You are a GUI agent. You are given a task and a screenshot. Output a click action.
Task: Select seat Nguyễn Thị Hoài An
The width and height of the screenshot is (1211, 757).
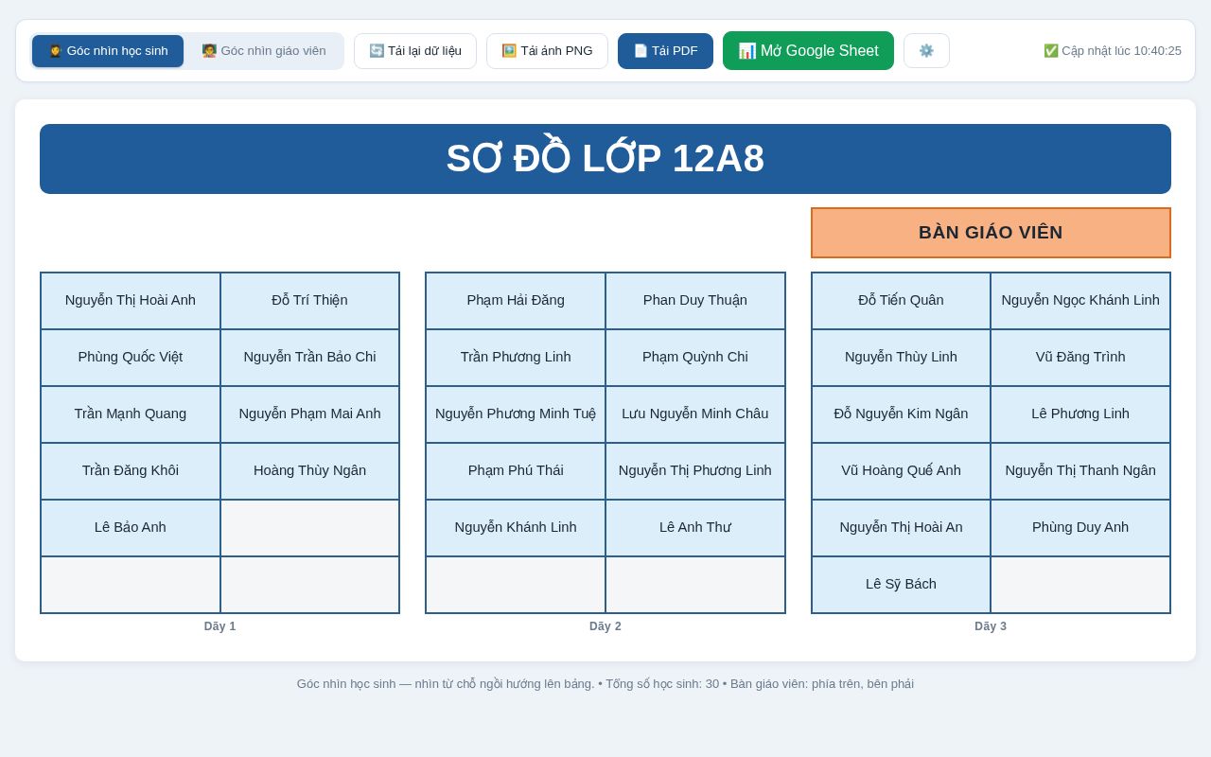point(901,528)
